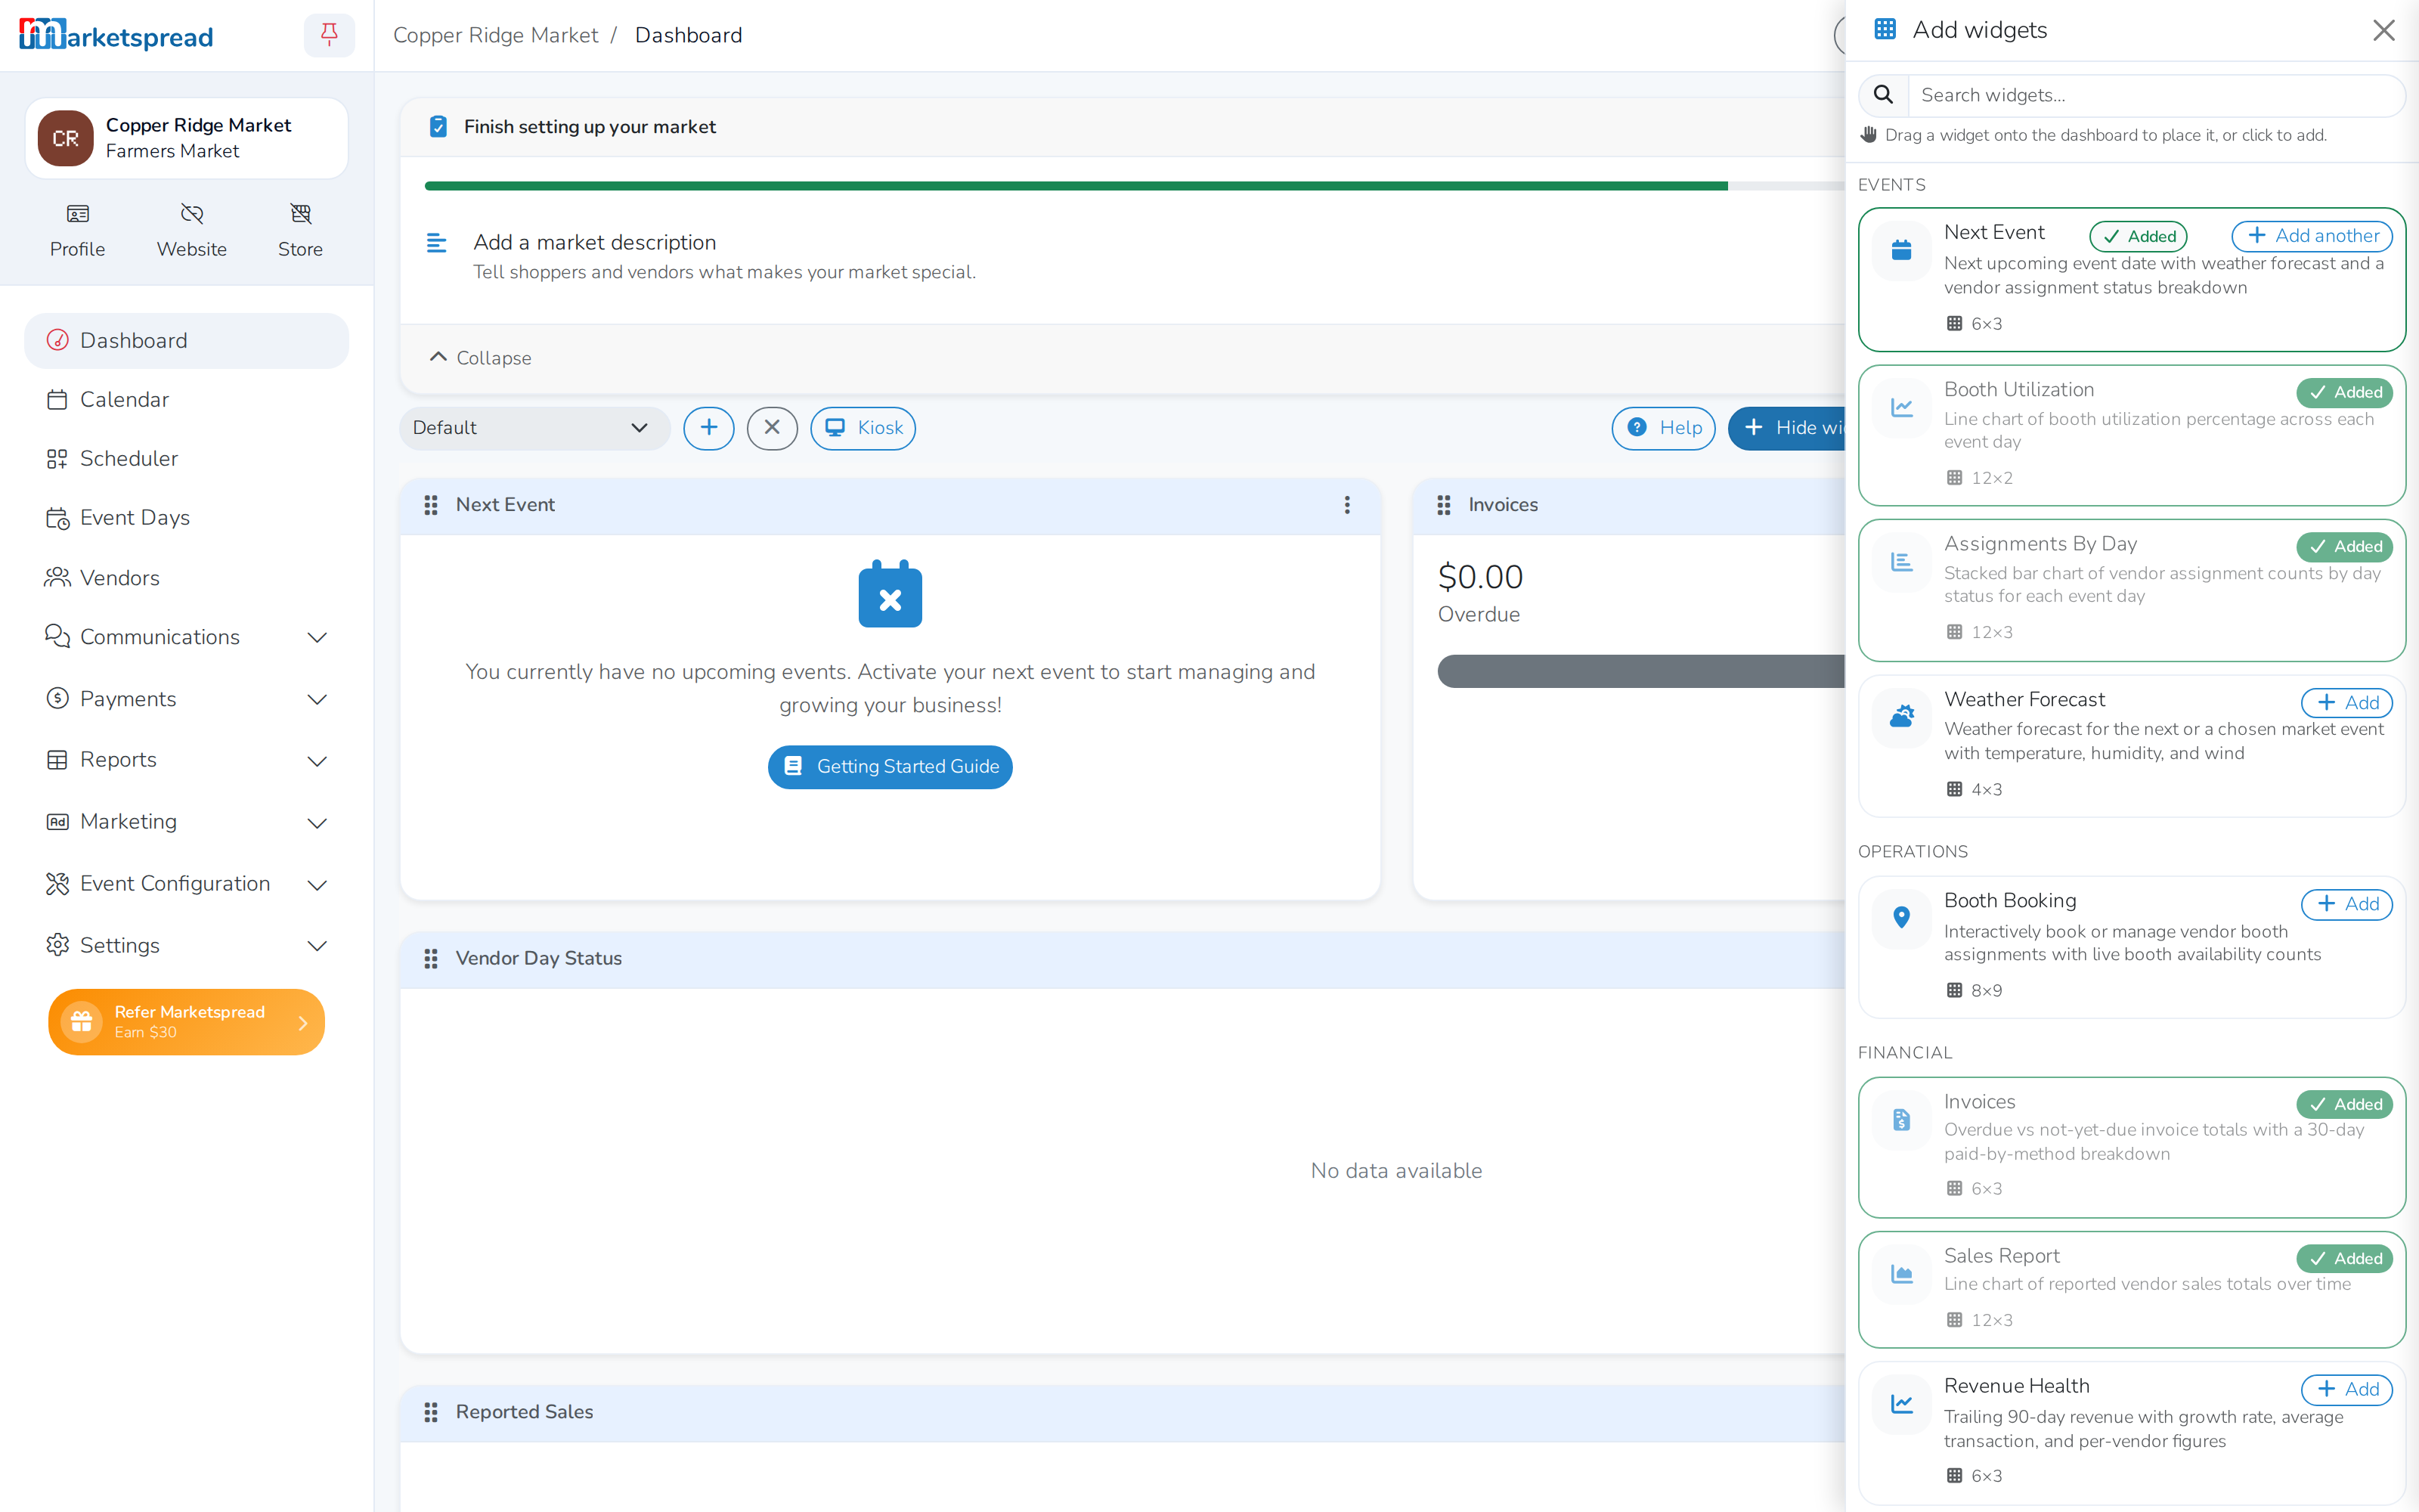Open the Store shortcut icon

[300, 214]
